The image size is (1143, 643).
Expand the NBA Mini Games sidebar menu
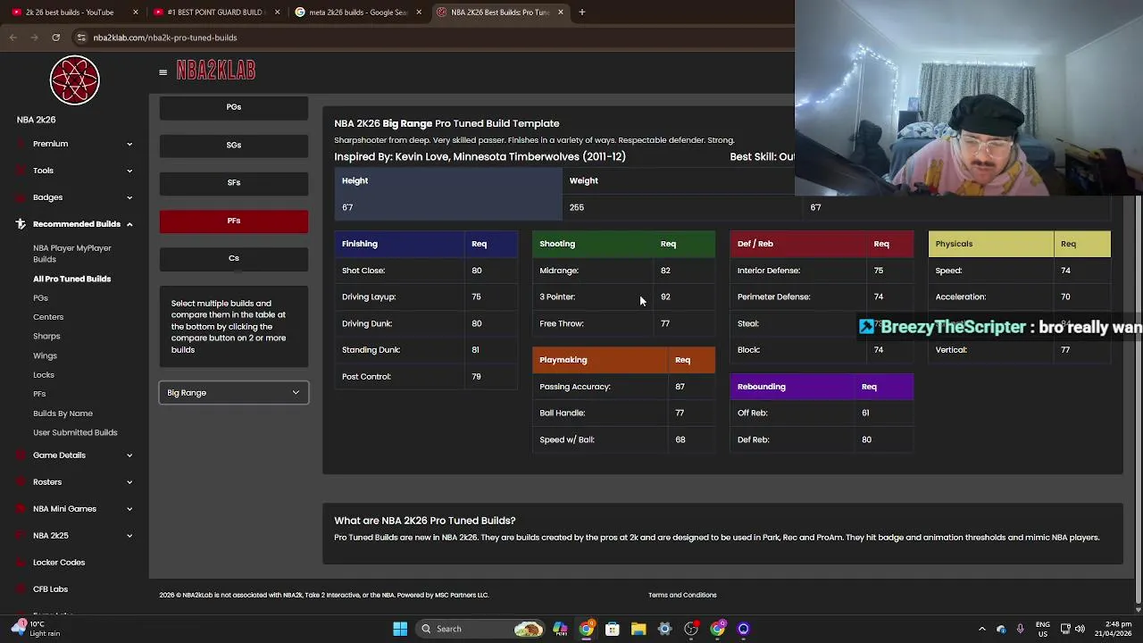tap(75, 509)
